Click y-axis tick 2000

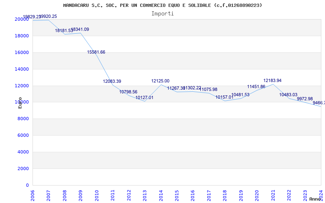pyautogui.click(x=23, y=168)
